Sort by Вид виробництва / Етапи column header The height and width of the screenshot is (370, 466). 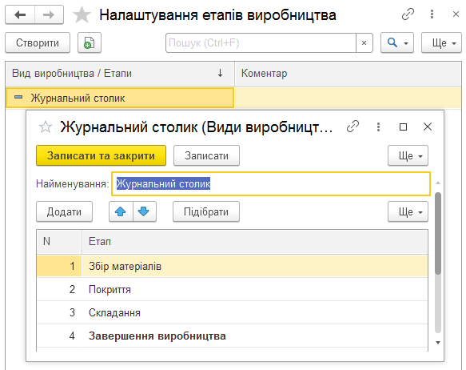point(120,73)
